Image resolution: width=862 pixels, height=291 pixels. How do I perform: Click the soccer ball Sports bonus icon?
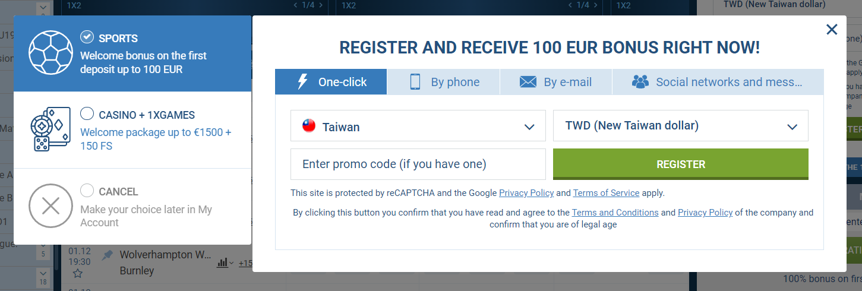coord(51,53)
